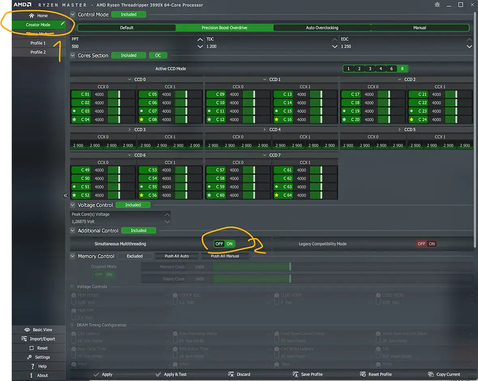Collapse the Voltage Control section
Screen dimensions: 478x381
(x=73, y=205)
